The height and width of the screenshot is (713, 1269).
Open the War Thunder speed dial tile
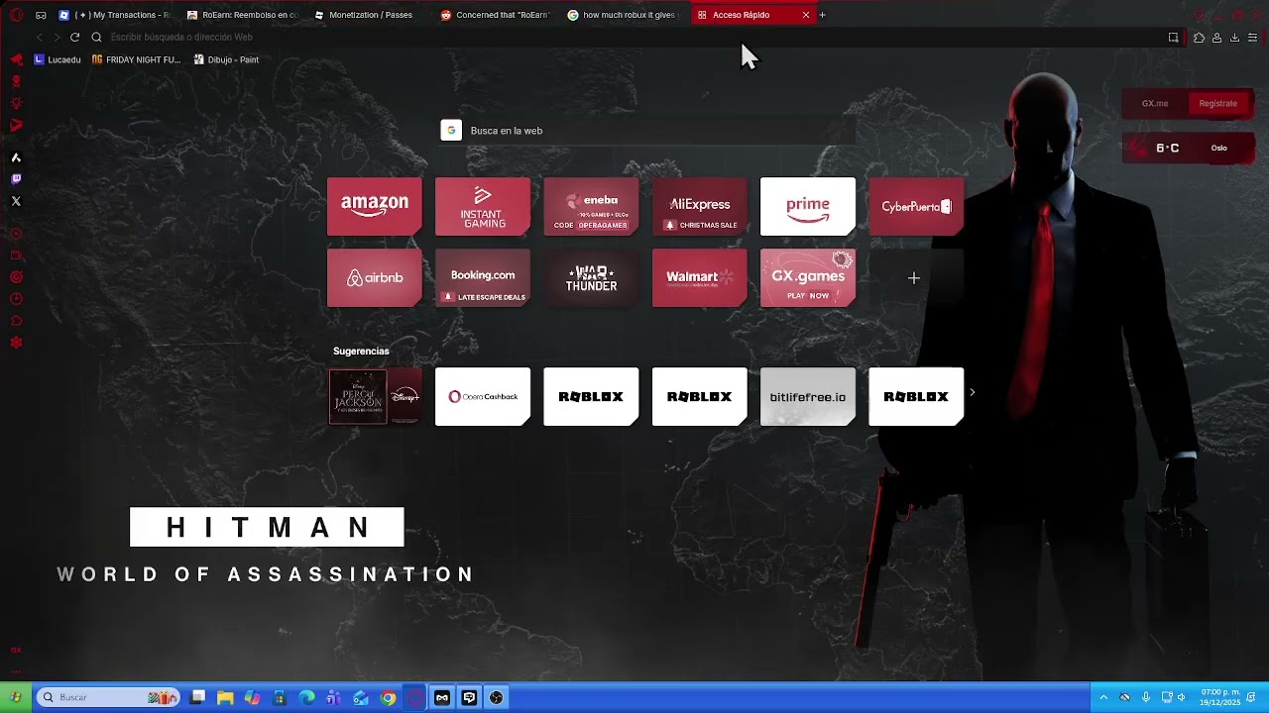591,278
